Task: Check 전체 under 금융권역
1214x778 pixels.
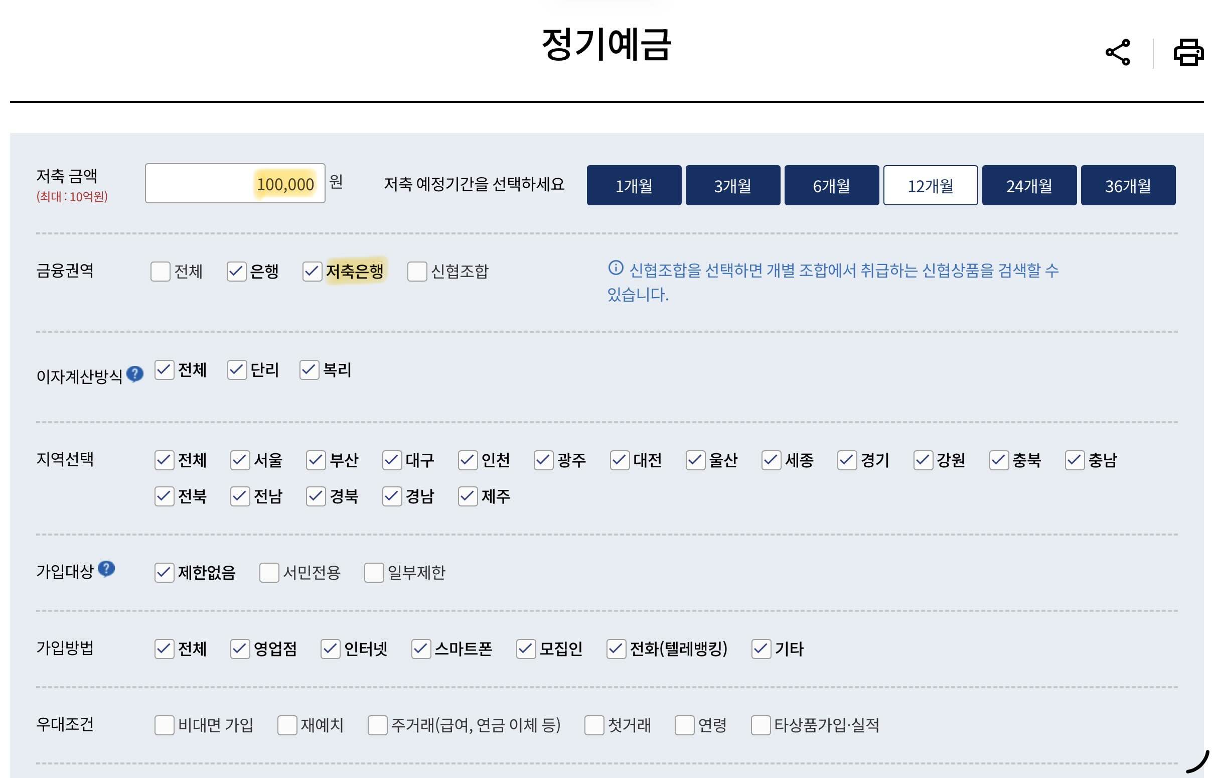Action: point(160,272)
